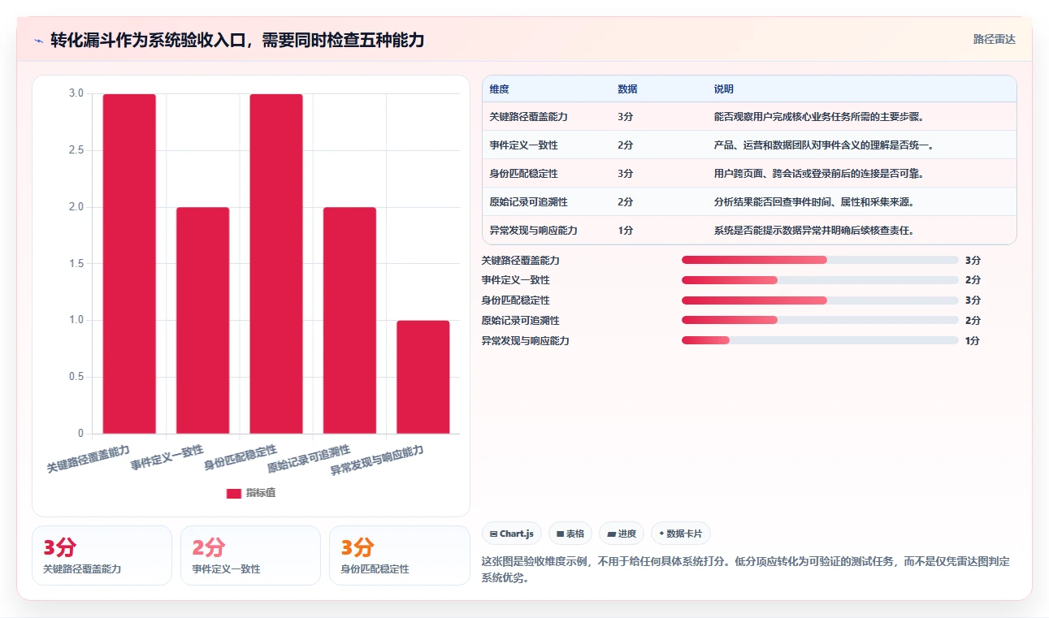Select the Chart.js tag chip
Screen dimensions: 1049x618
(512, 534)
